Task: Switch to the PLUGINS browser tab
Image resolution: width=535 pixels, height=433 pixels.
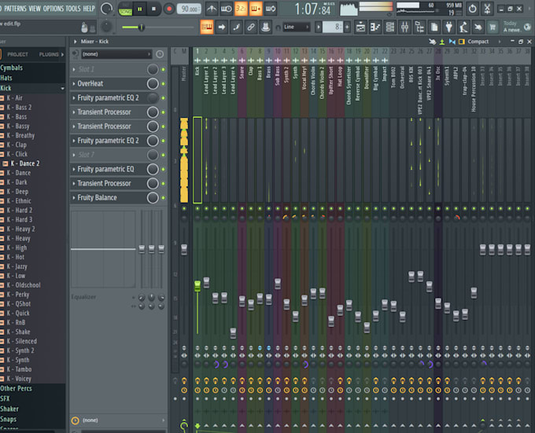Action: (49, 54)
